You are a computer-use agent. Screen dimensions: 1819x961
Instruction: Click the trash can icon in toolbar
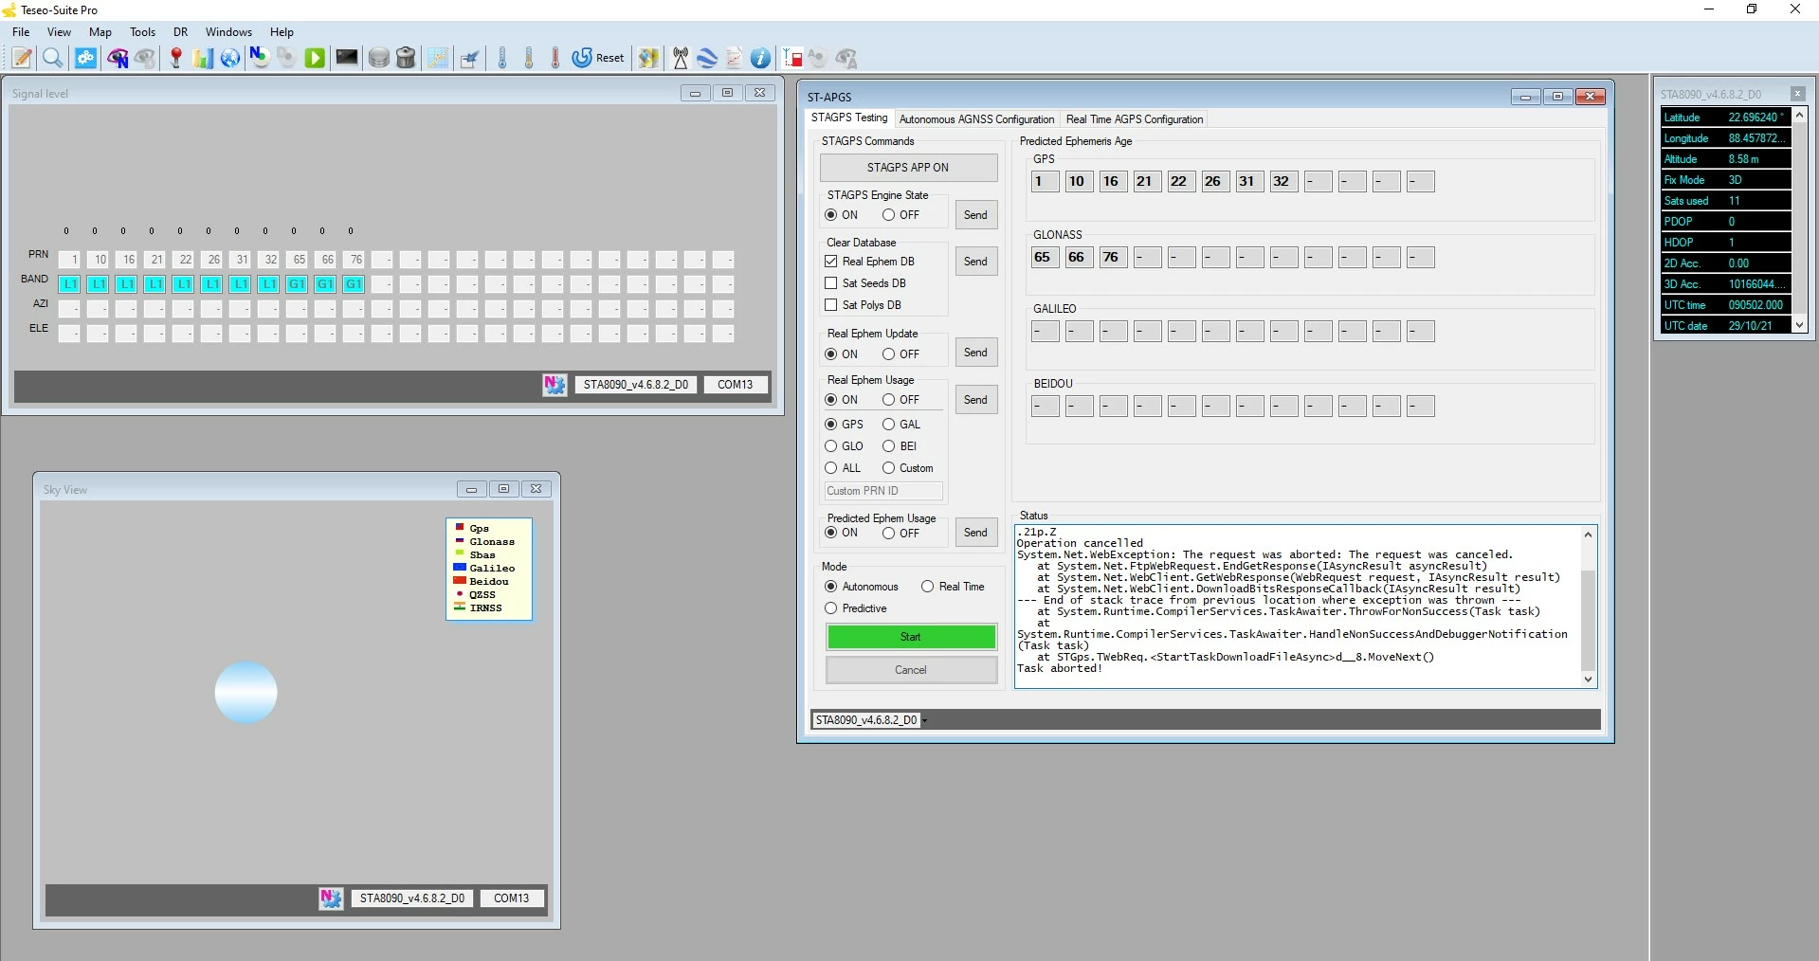click(406, 58)
